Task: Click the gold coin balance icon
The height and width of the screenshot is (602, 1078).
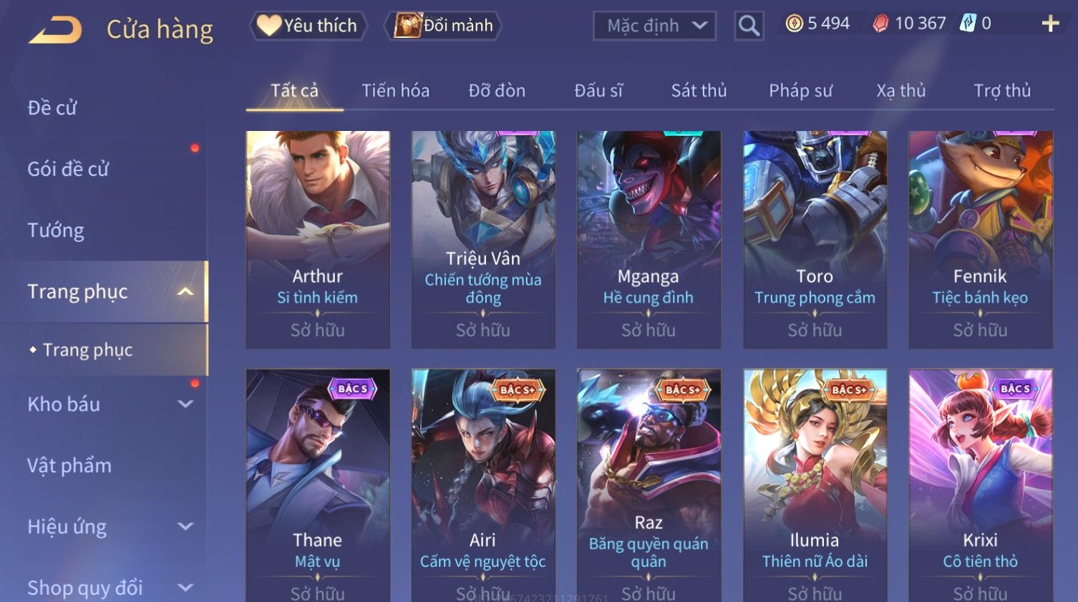Action: [x=794, y=24]
